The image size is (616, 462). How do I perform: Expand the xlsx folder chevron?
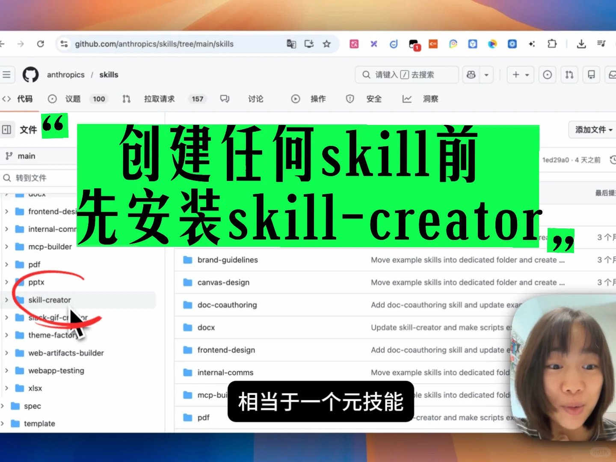[x=6, y=388]
